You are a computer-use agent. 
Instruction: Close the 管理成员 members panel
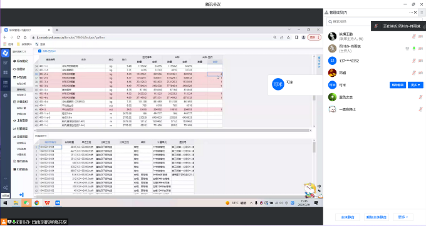415,12
